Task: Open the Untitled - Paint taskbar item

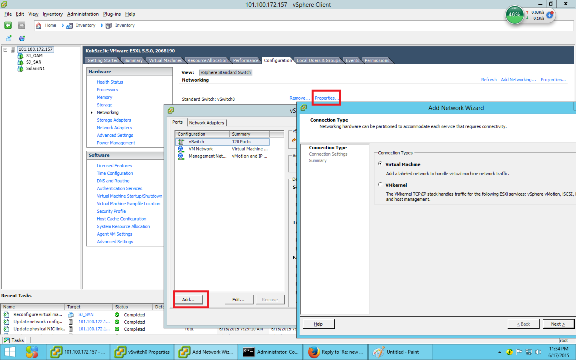Action: pos(400,352)
